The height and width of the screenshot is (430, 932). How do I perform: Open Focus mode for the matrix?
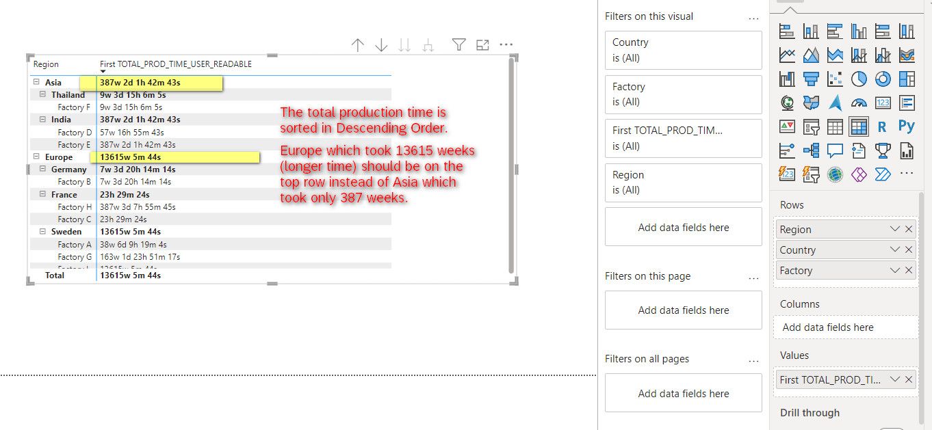tap(482, 45)
